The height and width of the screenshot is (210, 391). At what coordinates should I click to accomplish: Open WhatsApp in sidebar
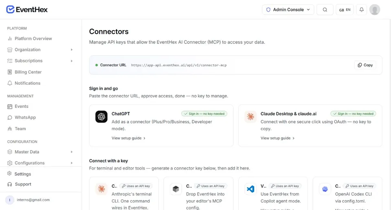click(25, 117)
